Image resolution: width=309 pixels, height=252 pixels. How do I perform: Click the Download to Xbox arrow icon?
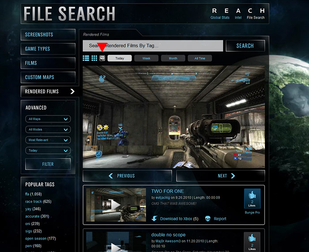[x=154, y=218]
